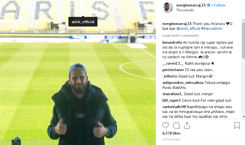Open the #thessaloniki hashtag
Screen dimensions: 245x145
[212, 29]
